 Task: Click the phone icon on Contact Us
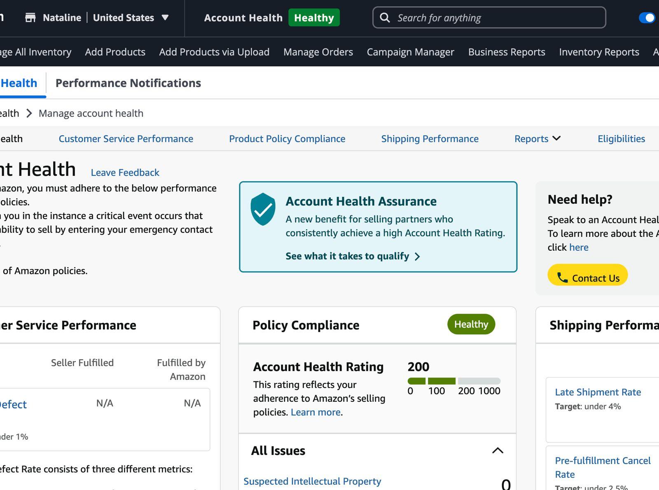[x=562, y=278]
